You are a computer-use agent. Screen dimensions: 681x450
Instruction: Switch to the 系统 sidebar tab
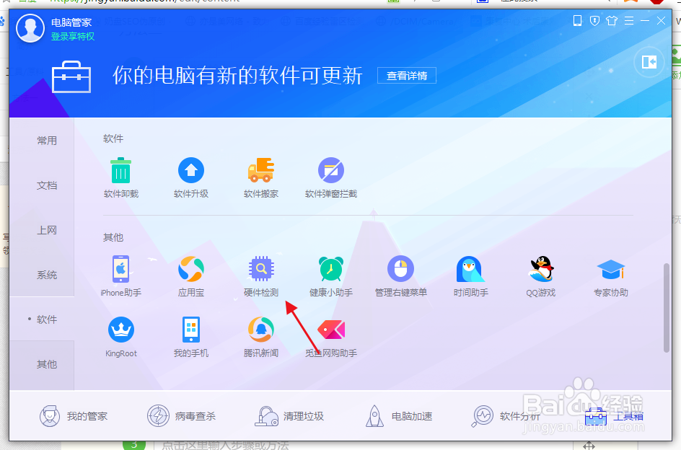pos(46,275)
